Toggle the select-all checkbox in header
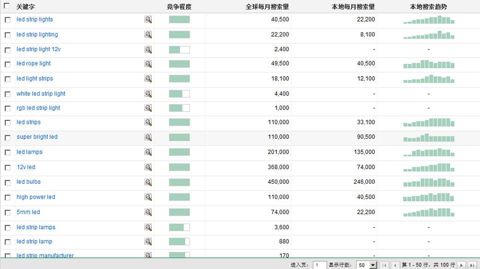The width and height of the screenshot is (480, 269). click(x=7, y=6)
